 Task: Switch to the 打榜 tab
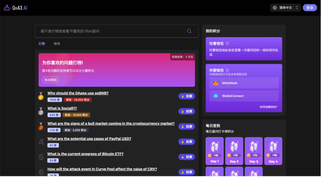42,44
